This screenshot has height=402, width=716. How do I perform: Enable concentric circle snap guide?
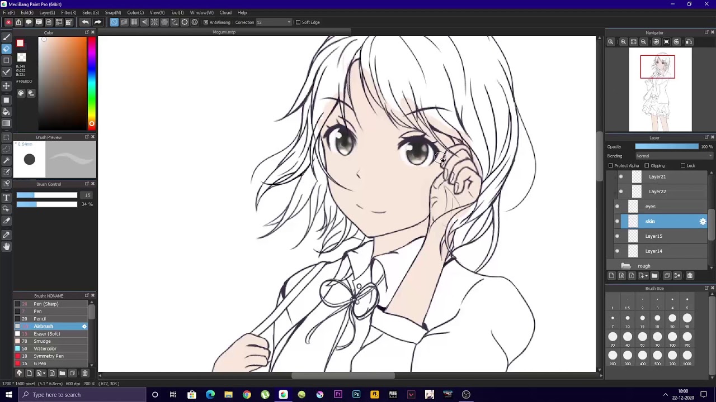(x=164, y=22)
